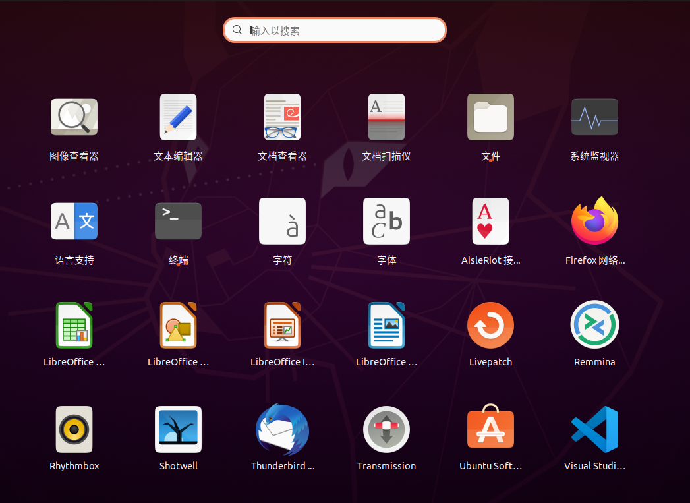Open the 字体 fonts app
This screenshot has width=690, height=503.
[x=386, y=221]
